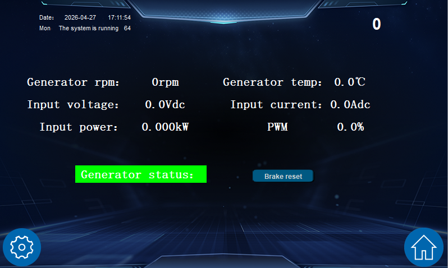Click the Input current value 0.0Adc

(350, 104)
